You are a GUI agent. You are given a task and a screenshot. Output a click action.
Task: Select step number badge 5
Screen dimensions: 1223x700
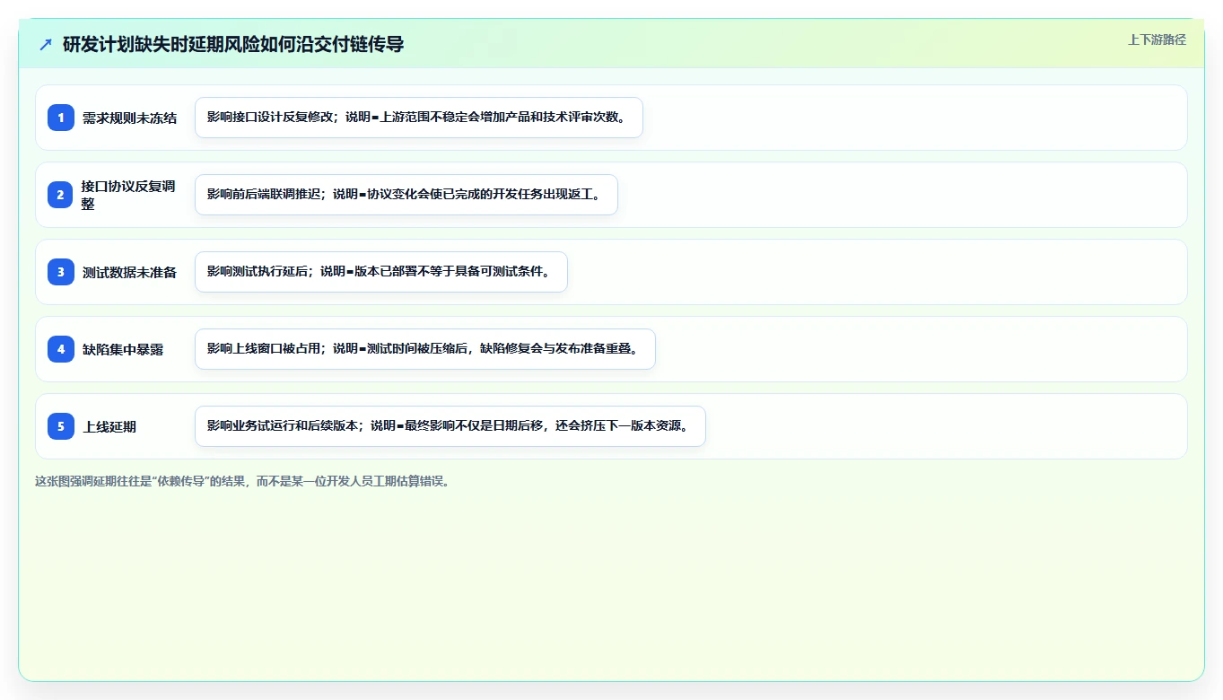[x=61, y=426]
